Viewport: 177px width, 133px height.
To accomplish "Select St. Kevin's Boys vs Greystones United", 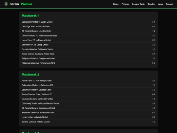I will pos(88,108).
